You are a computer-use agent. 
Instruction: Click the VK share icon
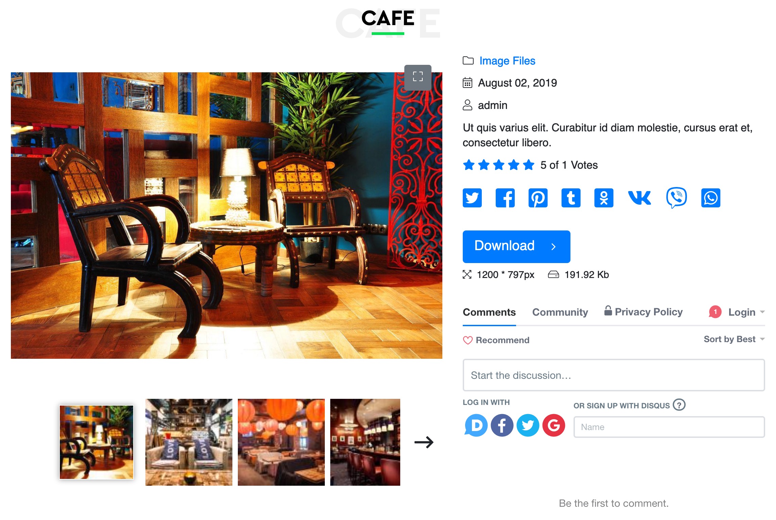coord(640,197)
